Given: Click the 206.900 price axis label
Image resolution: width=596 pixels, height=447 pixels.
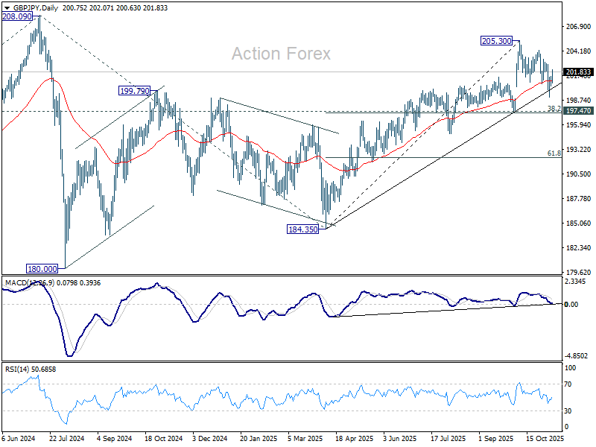Looking at the screenshot, I should point(578,27).
